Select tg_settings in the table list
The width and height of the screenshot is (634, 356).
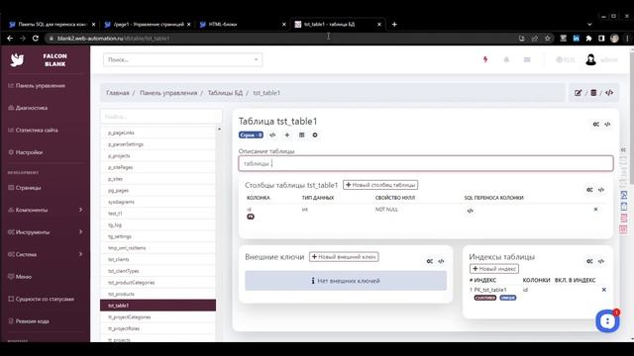click(158, 236)
